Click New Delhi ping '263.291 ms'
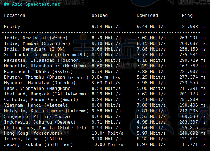The image size is (210, 151). (193, 38)
